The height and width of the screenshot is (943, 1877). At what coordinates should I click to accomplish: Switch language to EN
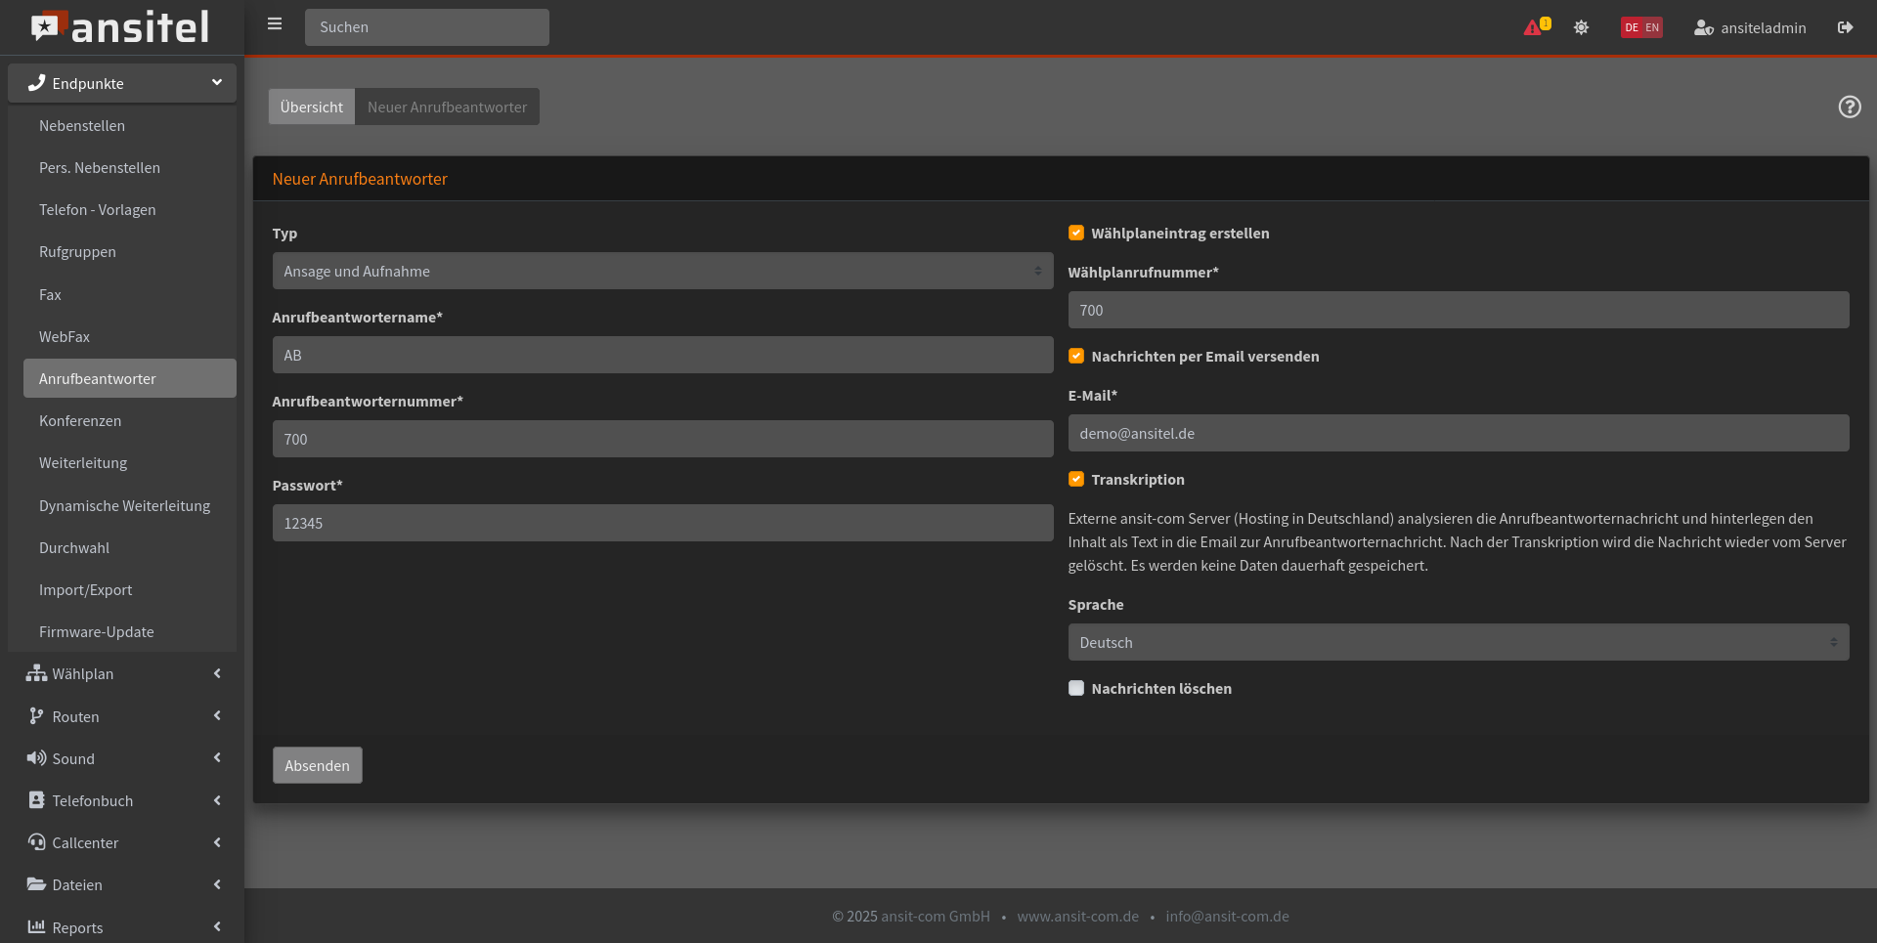click(x=1652, y=27)
